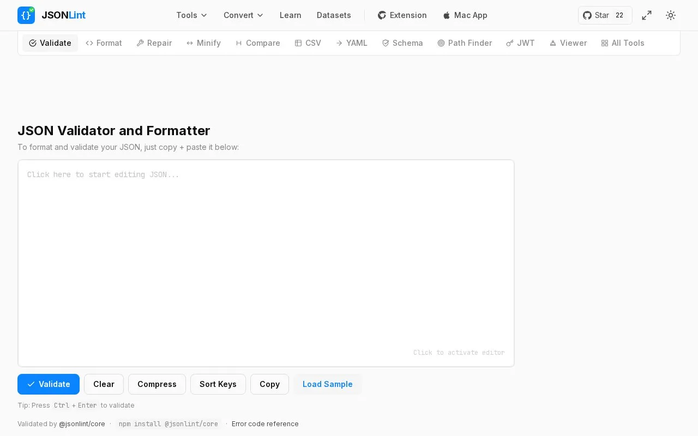This screenshot has width=698, height=436.
Task: Click the JSONLint brand name text
Action: (63, 15)
